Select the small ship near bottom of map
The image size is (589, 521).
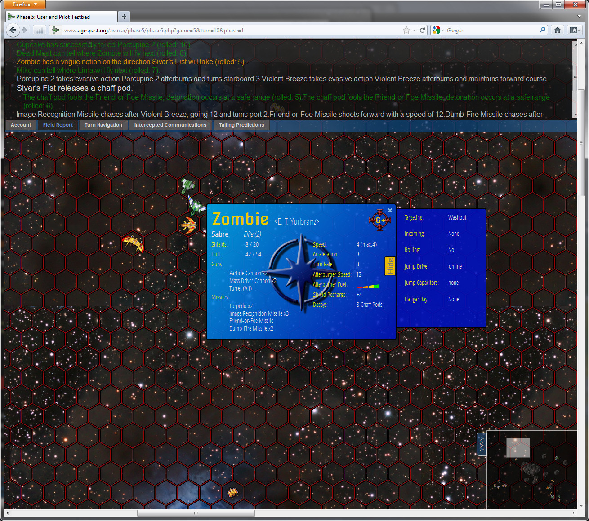[x=232, y=493]
